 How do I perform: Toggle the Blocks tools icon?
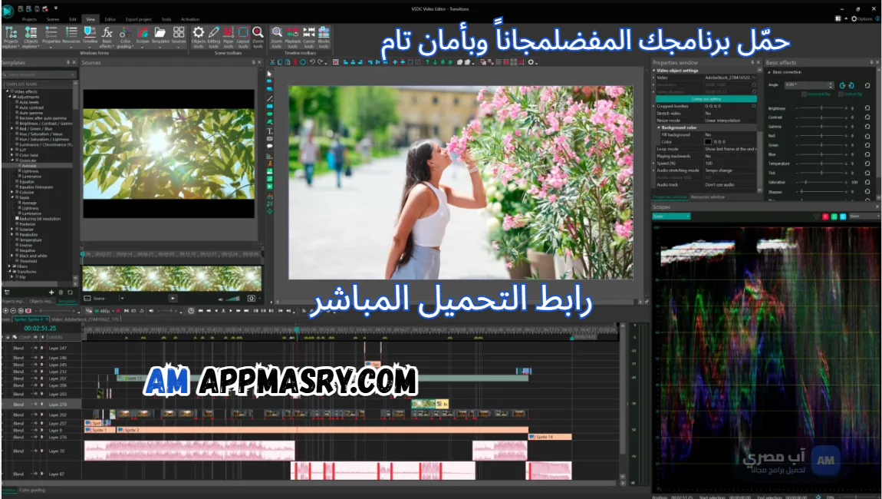point(324,37)
